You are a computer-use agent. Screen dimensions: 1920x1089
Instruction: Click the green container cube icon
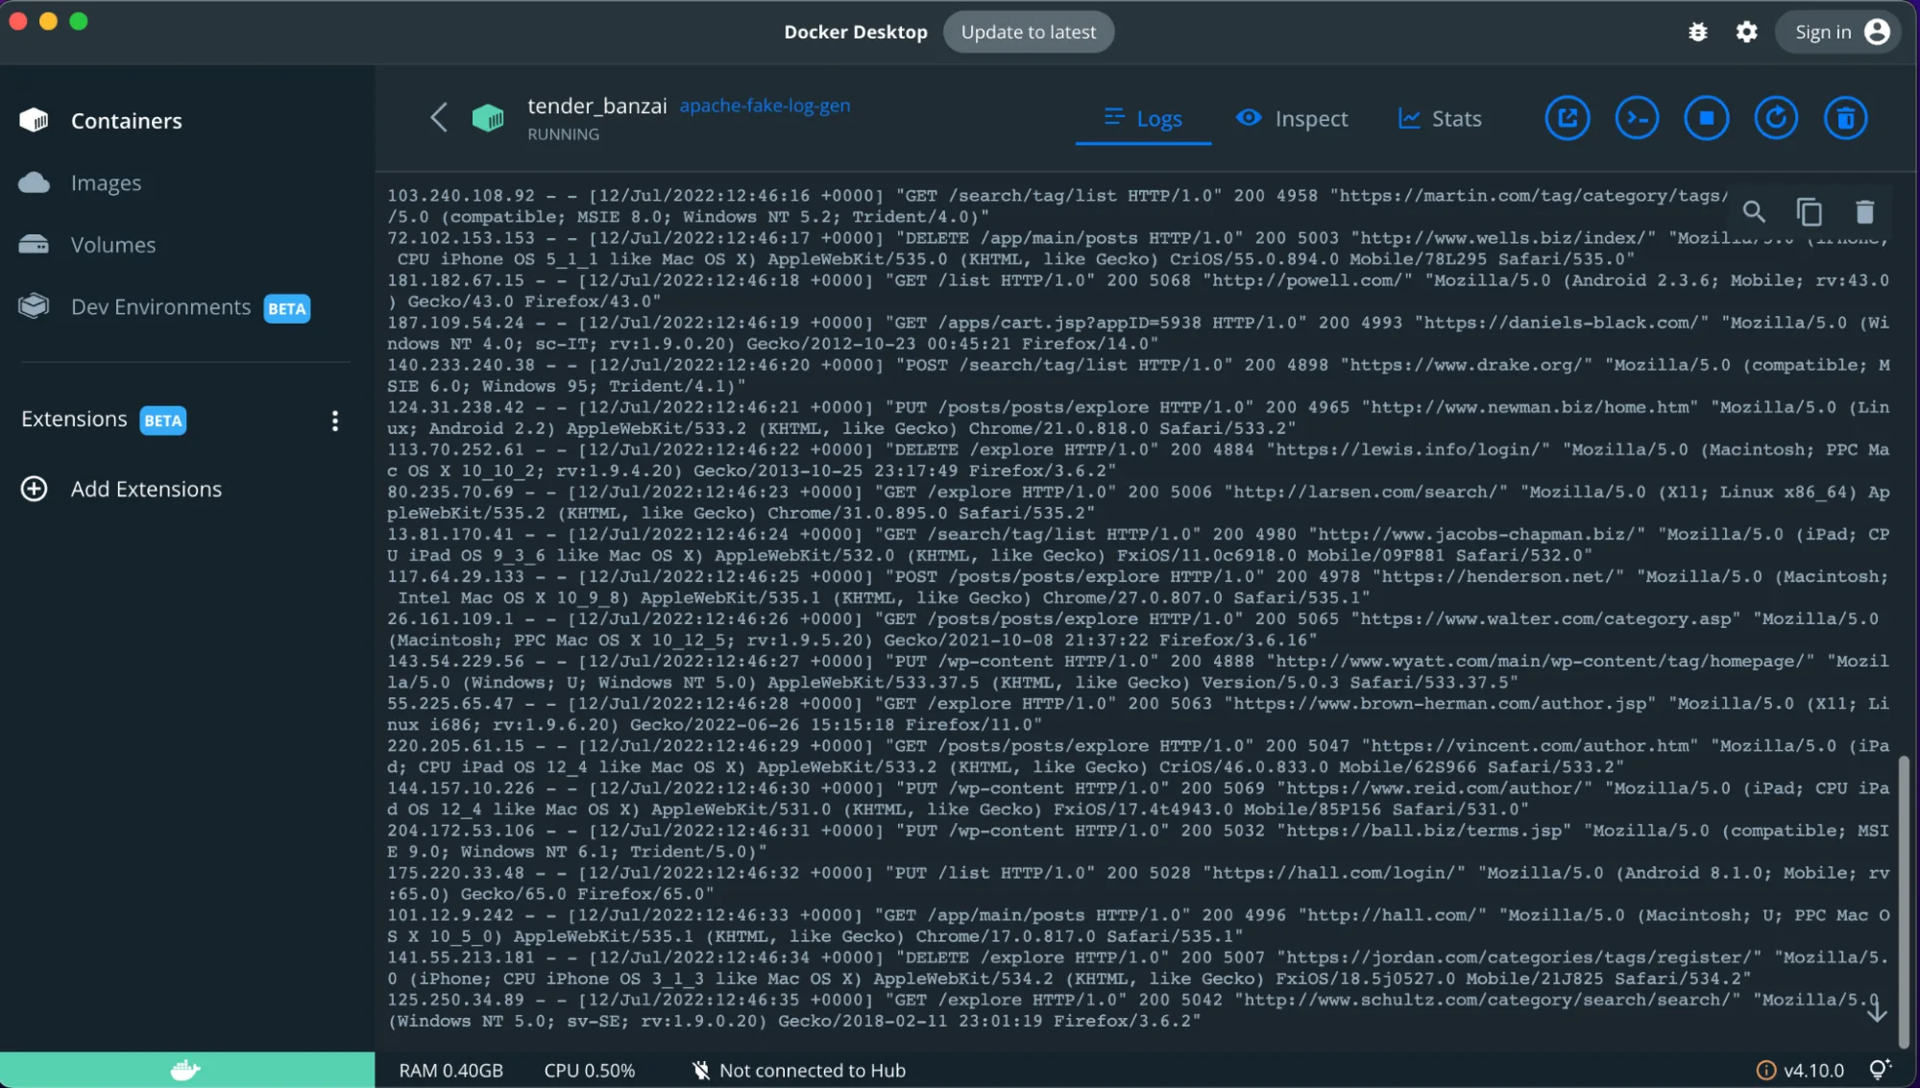[488, 118]
